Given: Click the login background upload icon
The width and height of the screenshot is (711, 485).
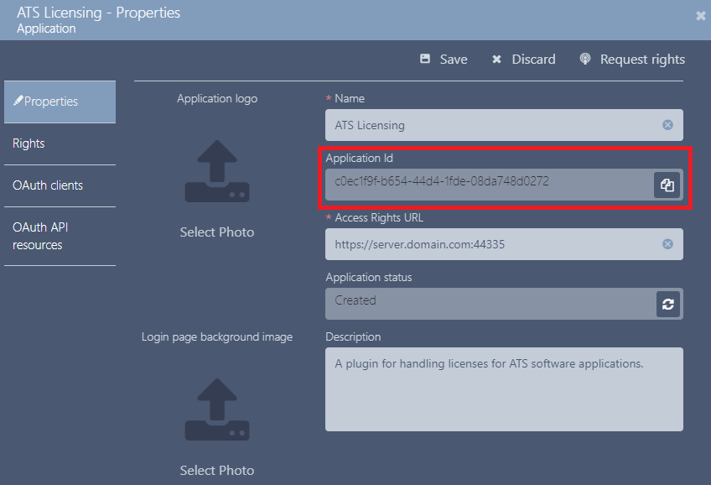Looking at the screenshot, I should (x=217, y=409).
